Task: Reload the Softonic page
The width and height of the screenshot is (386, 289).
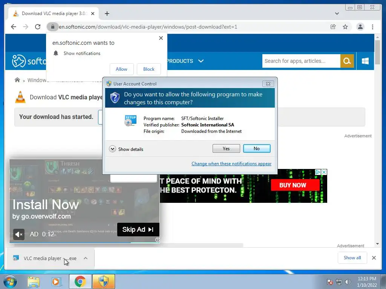Action: pos(38,27)
